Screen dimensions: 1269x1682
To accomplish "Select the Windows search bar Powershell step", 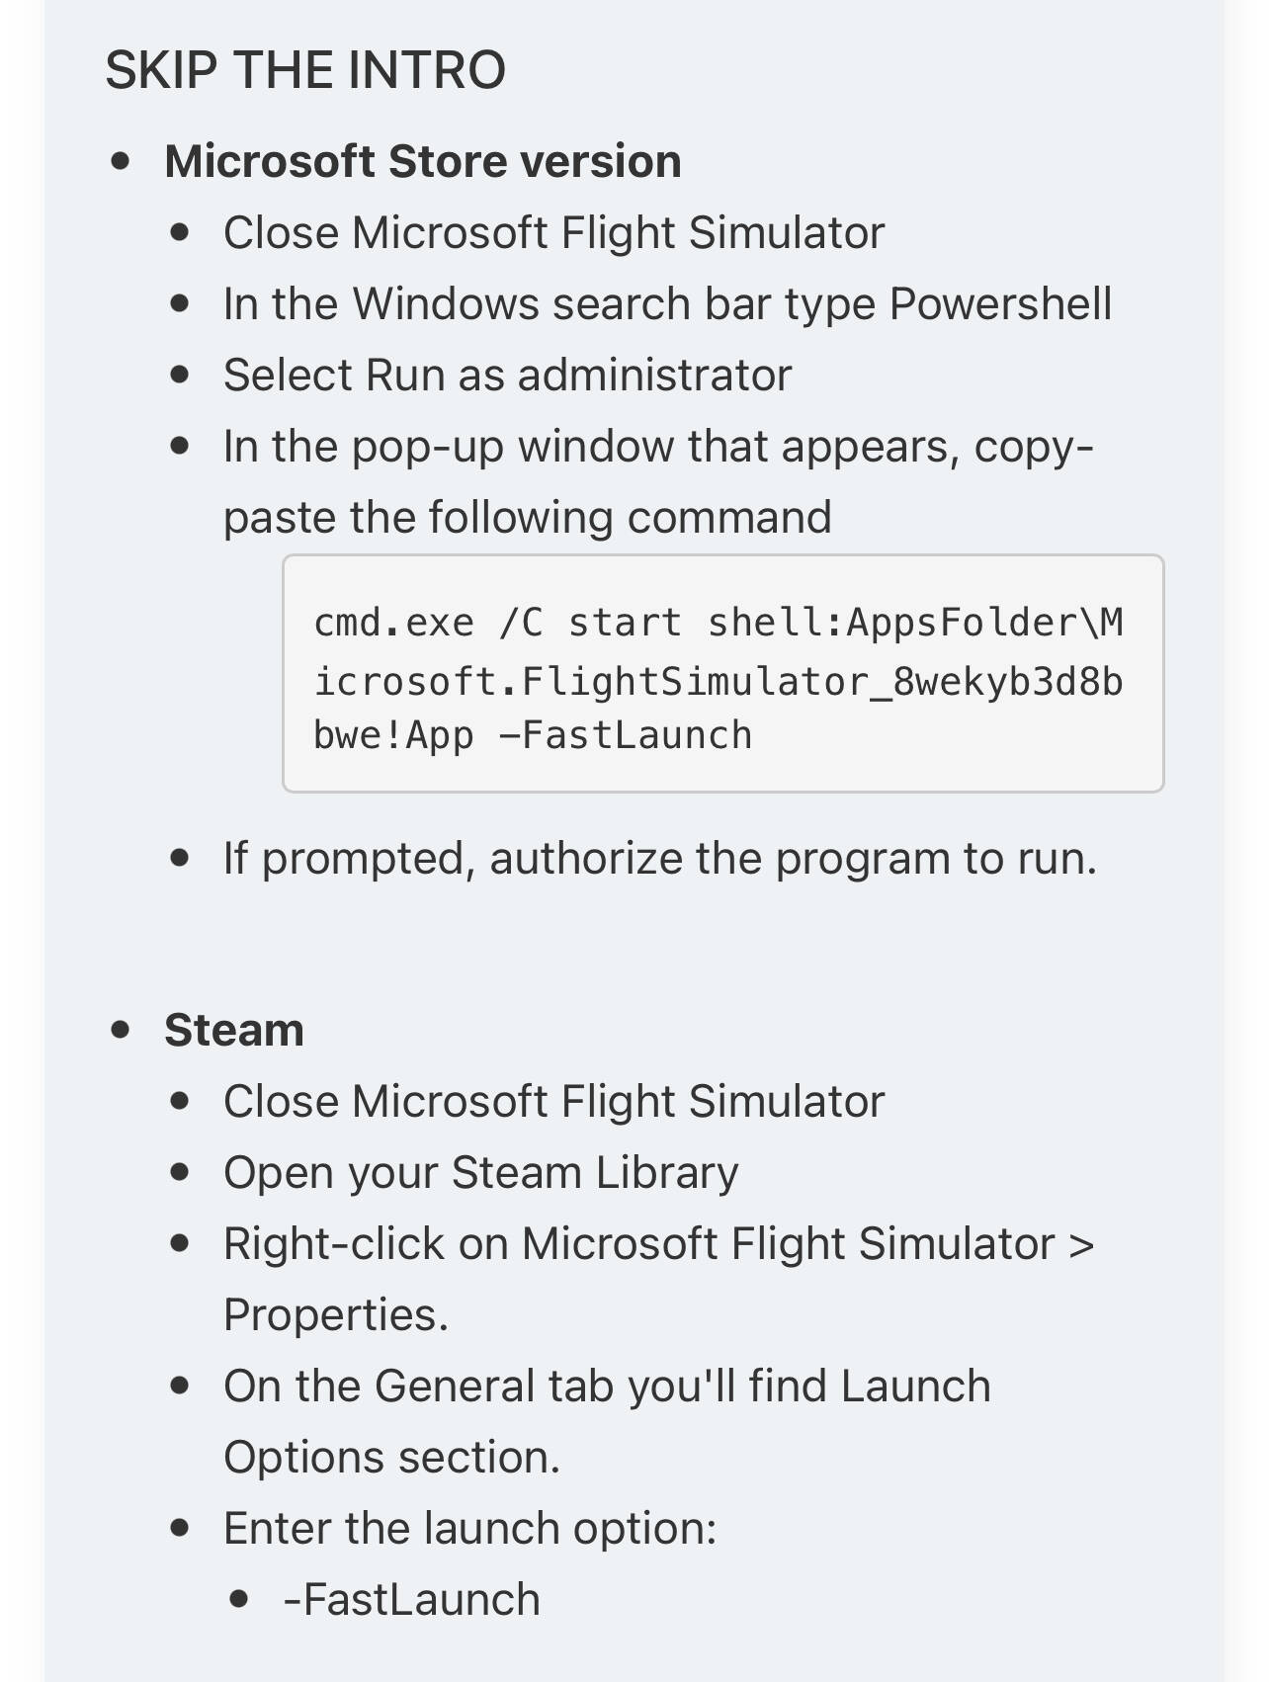I will click(x=667, y=304).
